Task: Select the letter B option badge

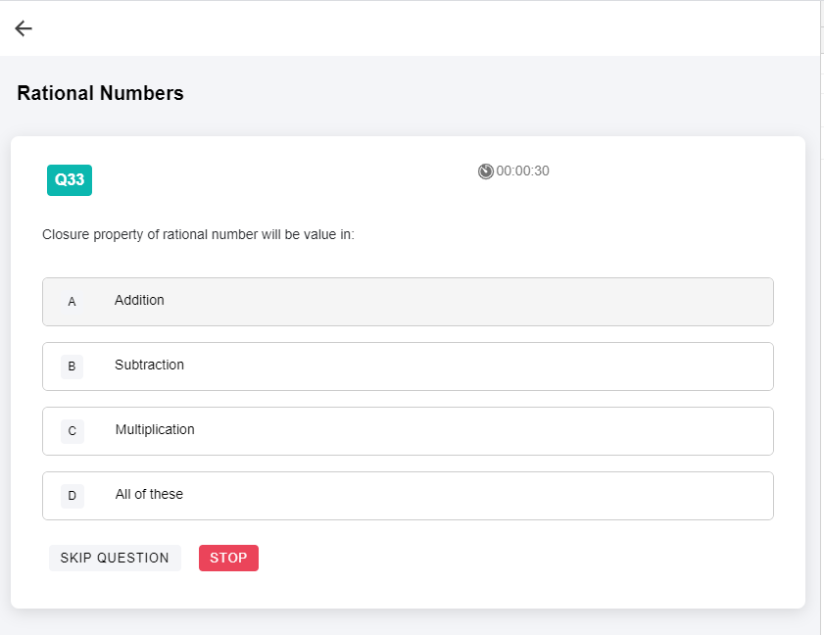Action: click(x=72, y=366)
